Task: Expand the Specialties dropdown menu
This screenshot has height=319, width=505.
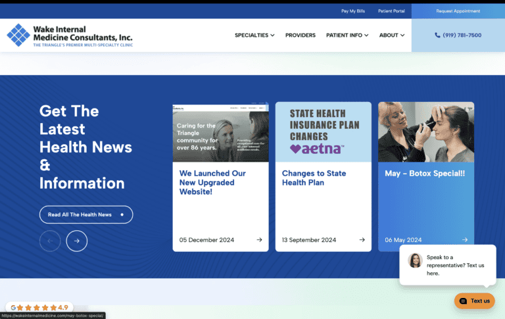Action: (x=254, y=36)
